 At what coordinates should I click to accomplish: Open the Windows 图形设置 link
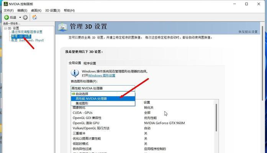[102, 75]
